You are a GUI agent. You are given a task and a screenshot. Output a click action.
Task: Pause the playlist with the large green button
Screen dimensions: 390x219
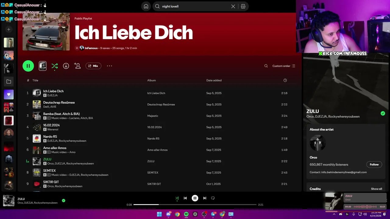point(28,66)
